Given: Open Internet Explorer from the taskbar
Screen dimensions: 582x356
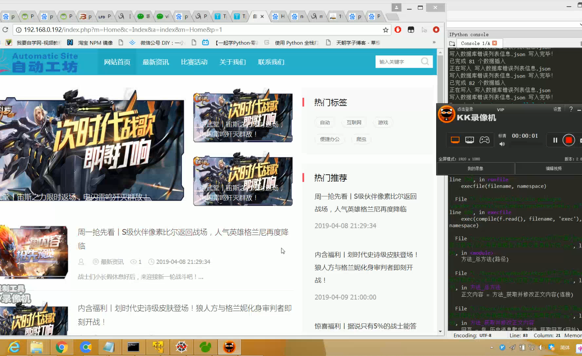Looking at the screenshot, I should (14, 347).
